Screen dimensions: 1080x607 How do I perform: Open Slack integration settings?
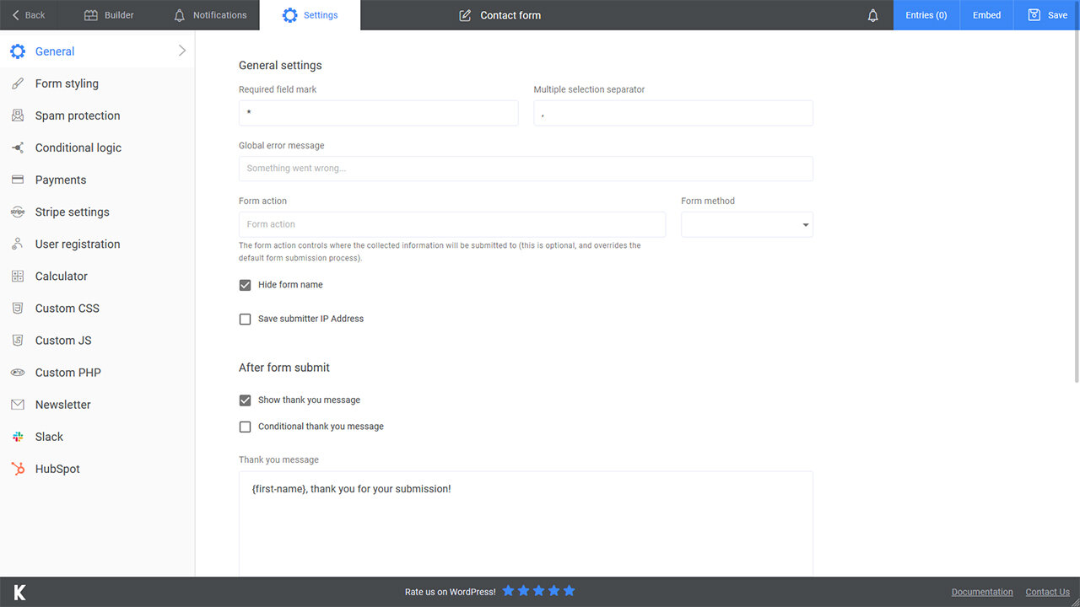pos(97,437)
